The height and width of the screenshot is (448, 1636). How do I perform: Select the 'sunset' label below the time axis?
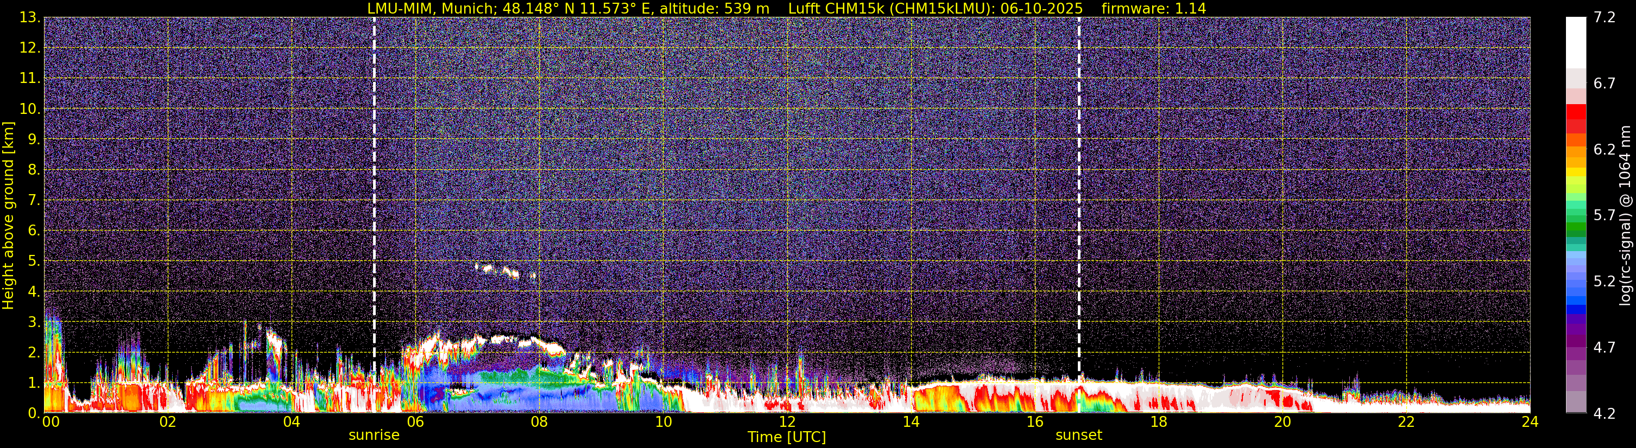click(x=1079, y=436)
